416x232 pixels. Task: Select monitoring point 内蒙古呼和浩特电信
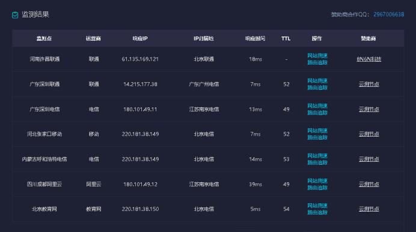44,159
